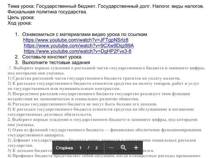Viewport: 213px width, 158px height.
Task: Click statement '4) Расходы государственного бюджета не могут'
Action: [82, 104]
